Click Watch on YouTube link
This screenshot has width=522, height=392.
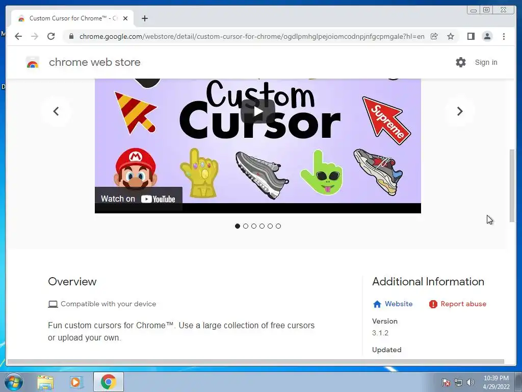tap(138, 199)
